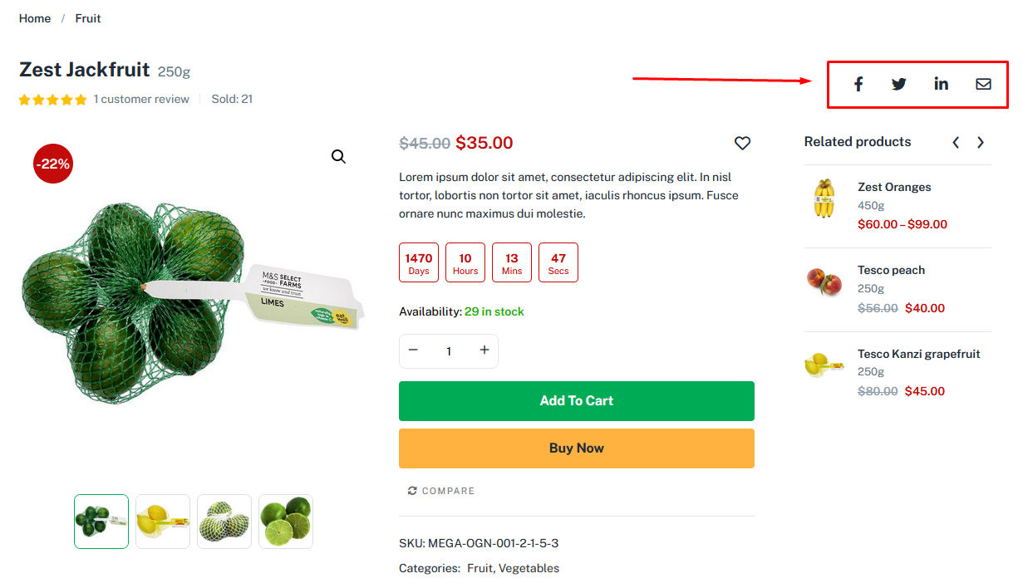Select the sliced limes thumbnail
This screenshot has height=583, width=1023.
click(x=286, y=522)
